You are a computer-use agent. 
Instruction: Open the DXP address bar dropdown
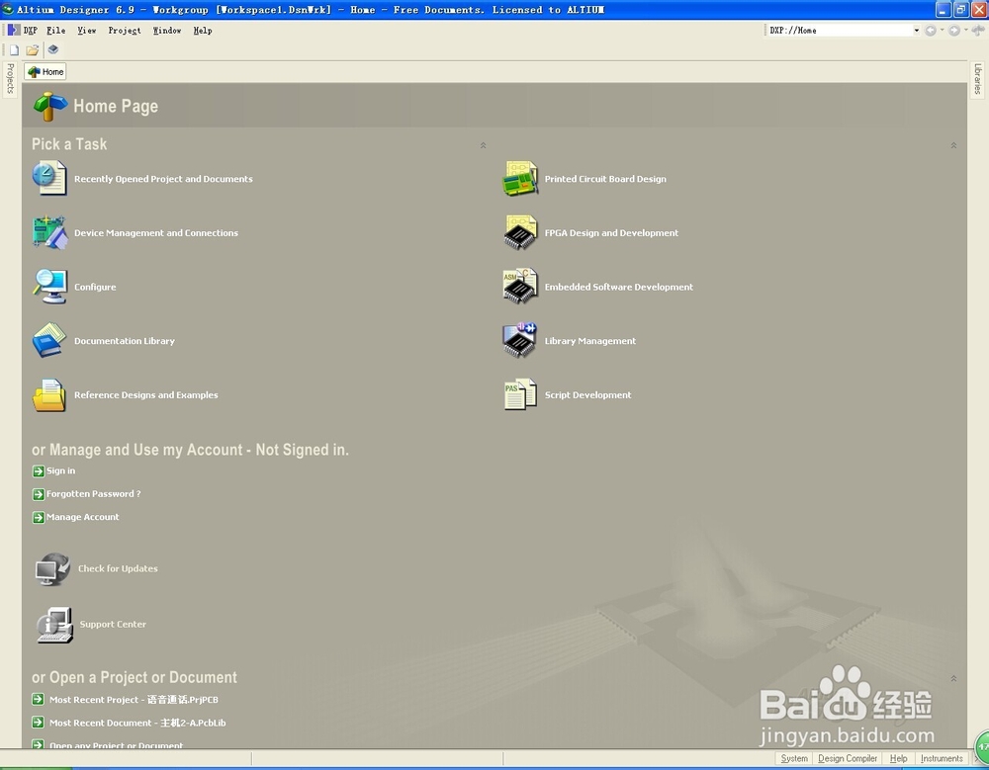917,31
